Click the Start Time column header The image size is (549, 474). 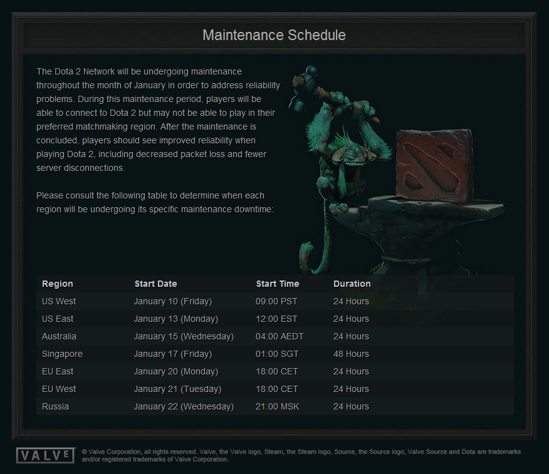pyautogui.click(x=278, y=284)
